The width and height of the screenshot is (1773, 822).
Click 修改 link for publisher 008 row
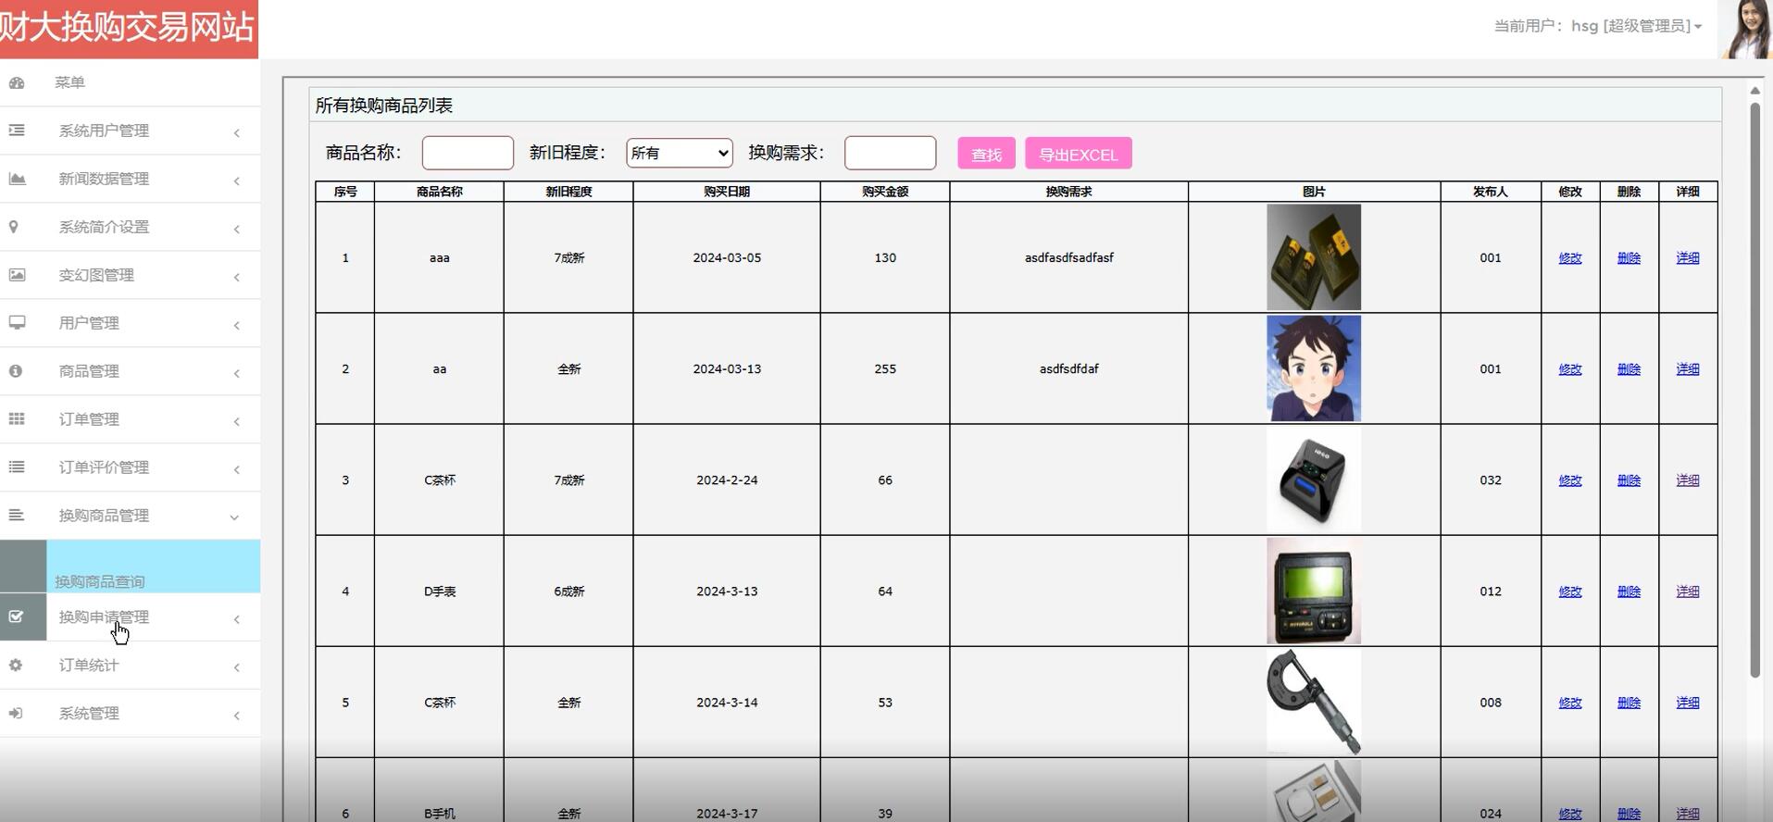coord(1570,703)
